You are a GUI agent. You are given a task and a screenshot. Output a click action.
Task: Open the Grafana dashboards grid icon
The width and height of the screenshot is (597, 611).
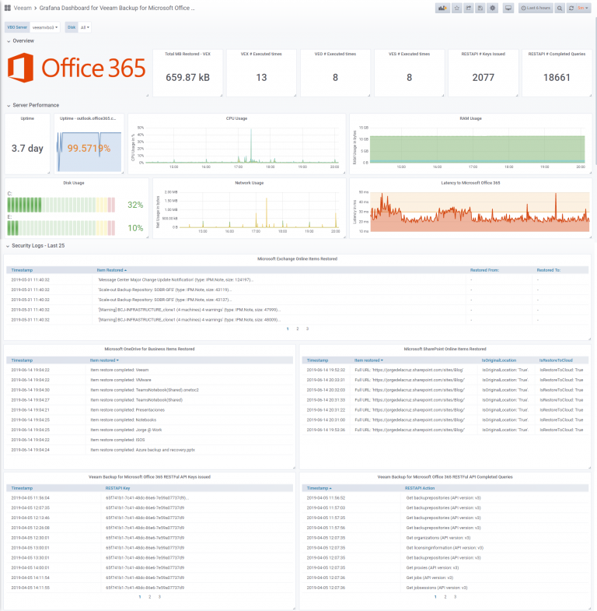[x=8, y=8]
